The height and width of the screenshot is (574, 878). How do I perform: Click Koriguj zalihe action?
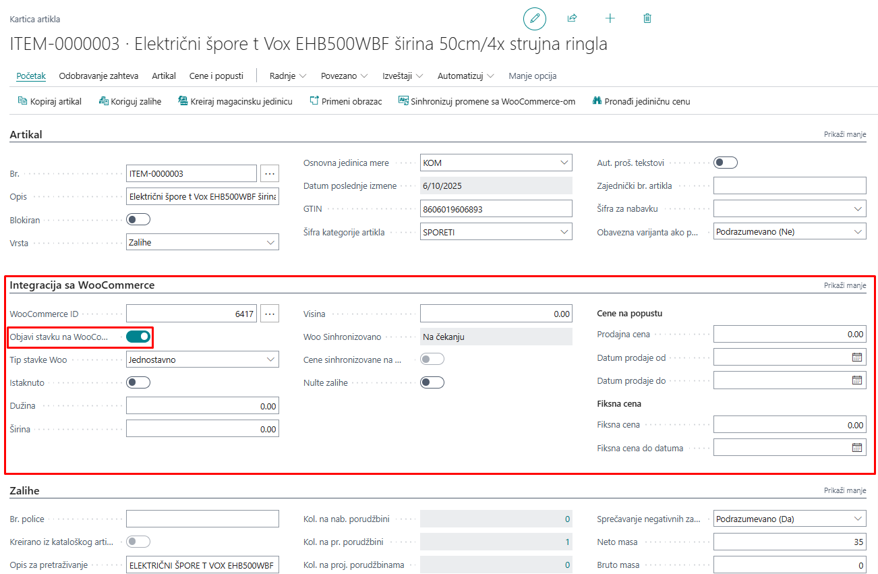pyautogui.click(x=130, y=101)
